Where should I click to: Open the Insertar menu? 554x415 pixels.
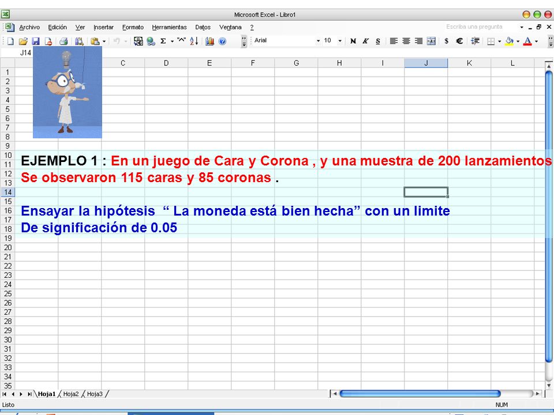pyautogui.click(x=103, y=27)
